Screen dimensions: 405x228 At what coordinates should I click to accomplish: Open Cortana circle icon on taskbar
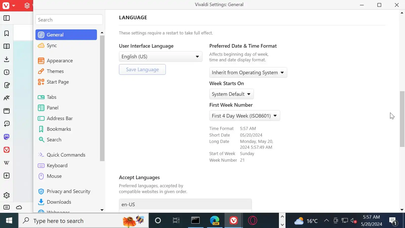pyautogui.click(x=158, y=221)
